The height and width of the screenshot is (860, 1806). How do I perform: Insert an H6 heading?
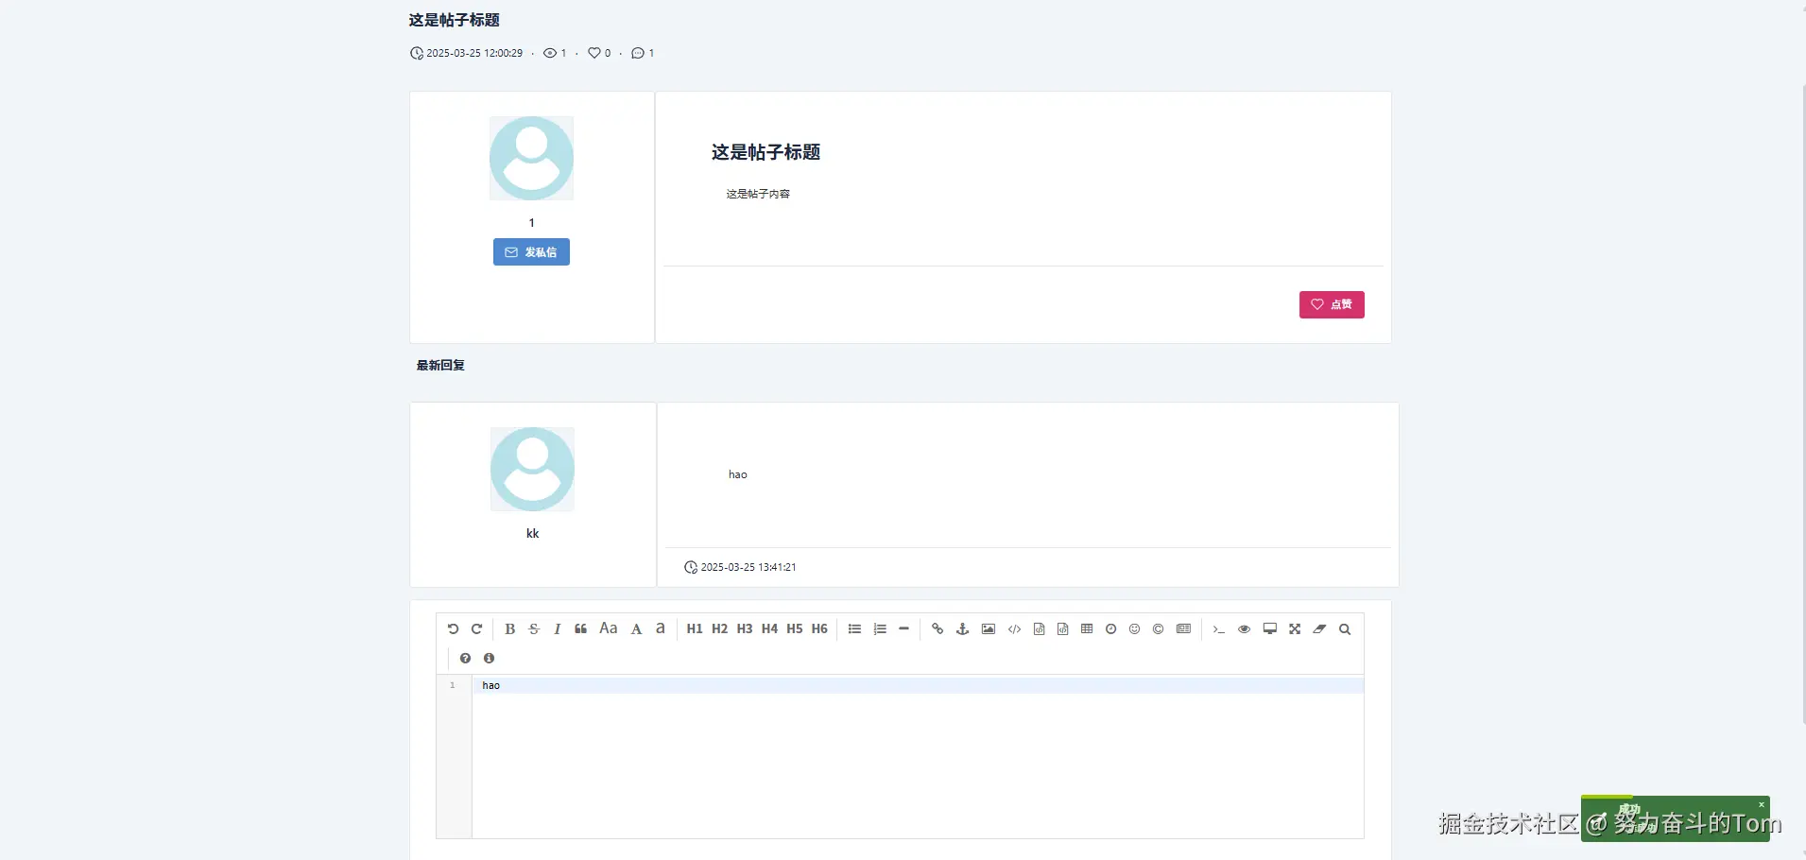coord(820,629)
